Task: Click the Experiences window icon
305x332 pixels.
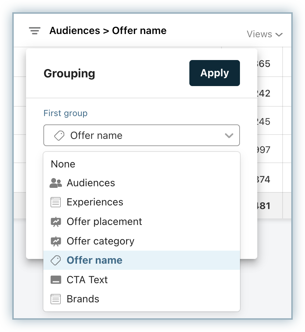Action: click(x=56, y=202)
